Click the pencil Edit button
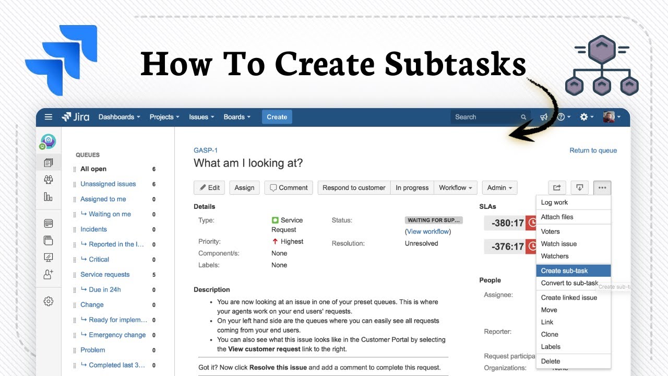This screenshot has width=668, height=376. pos(209,187)
